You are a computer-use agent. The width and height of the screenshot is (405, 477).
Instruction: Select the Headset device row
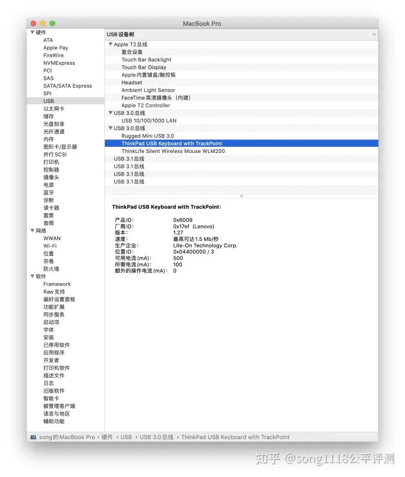pyautogui.click(x=242, y=83)
